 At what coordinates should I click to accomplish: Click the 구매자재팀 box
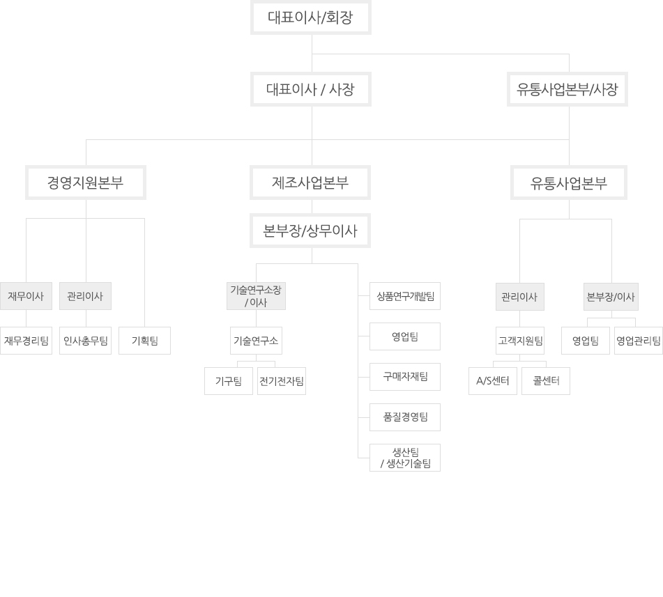pyautogui.click(x=405, y=377)
